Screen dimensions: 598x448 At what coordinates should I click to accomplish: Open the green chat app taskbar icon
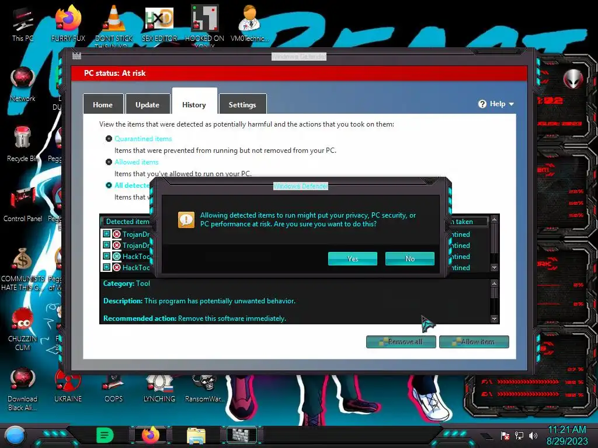[x=105, y=435]
